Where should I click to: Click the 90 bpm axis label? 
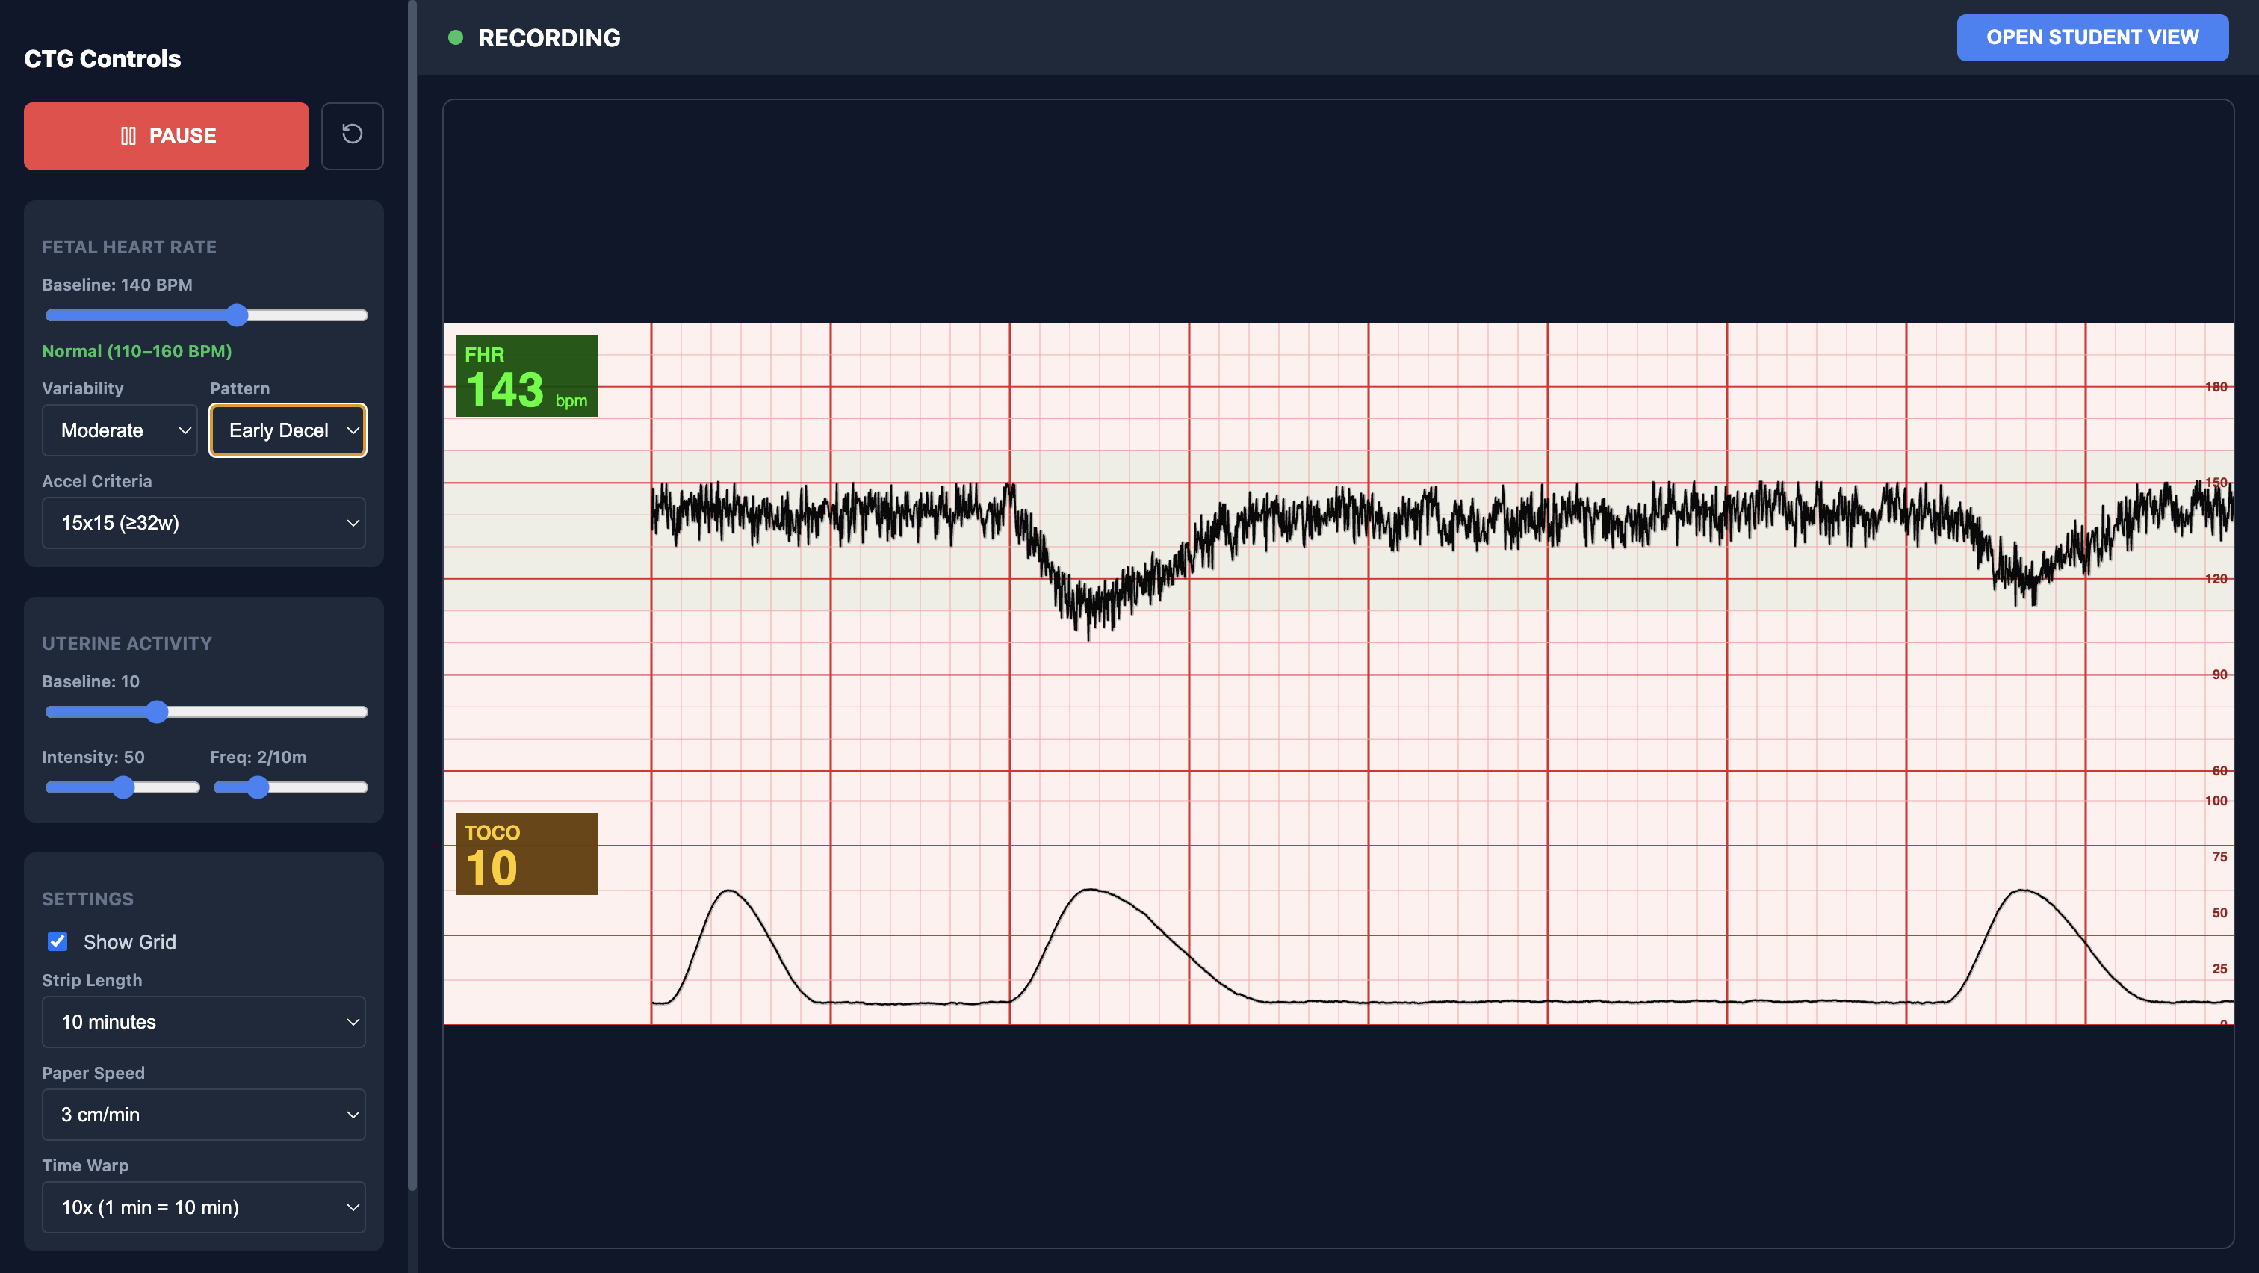[2219, 675]
